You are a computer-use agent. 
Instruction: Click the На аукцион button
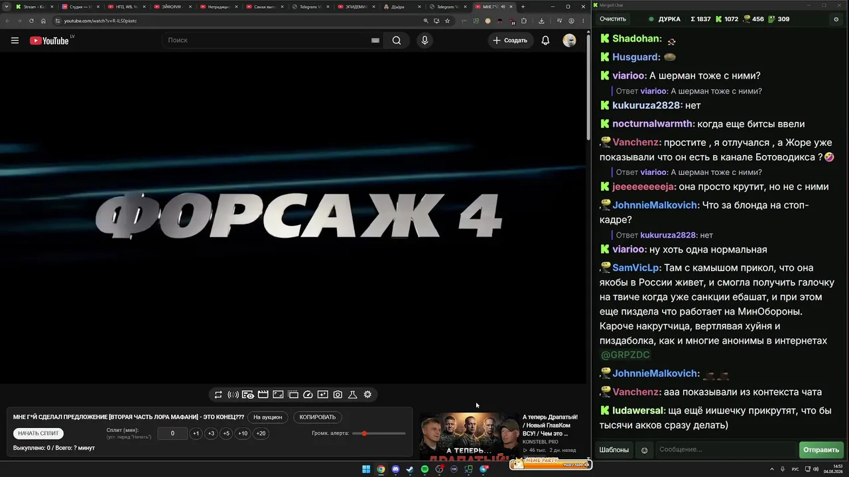tap(268, 417)
